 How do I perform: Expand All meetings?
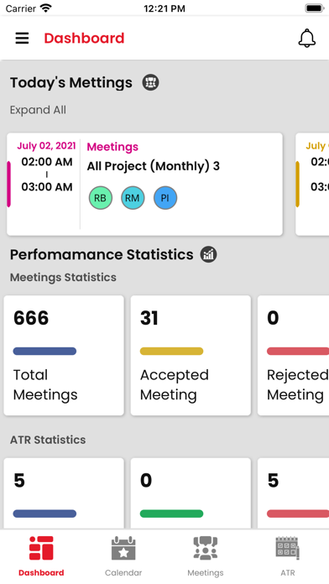(x=38, y=110)
